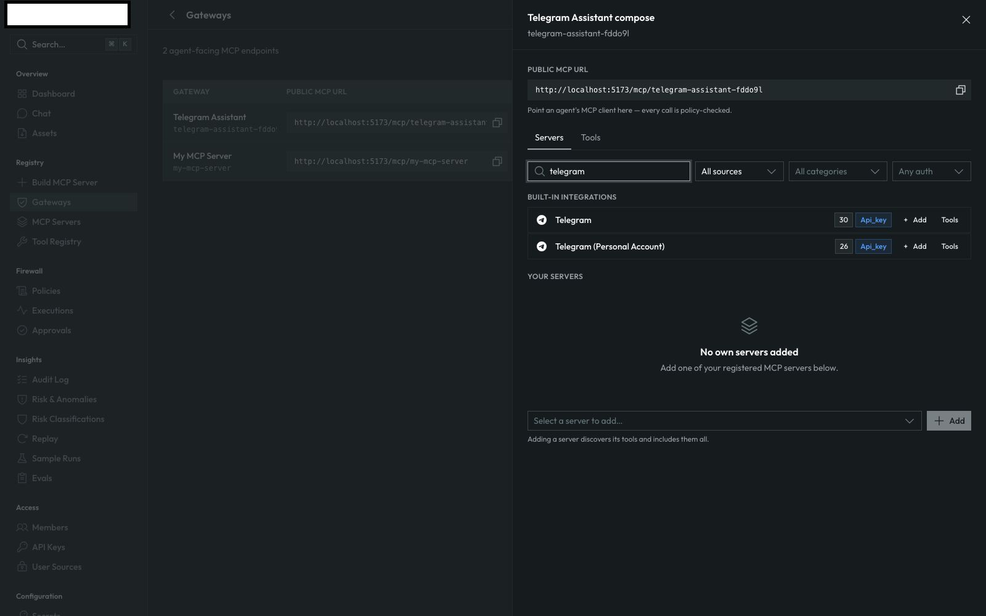
Task: Go back using the Gateways back arrow
Action: pos(172,15)
